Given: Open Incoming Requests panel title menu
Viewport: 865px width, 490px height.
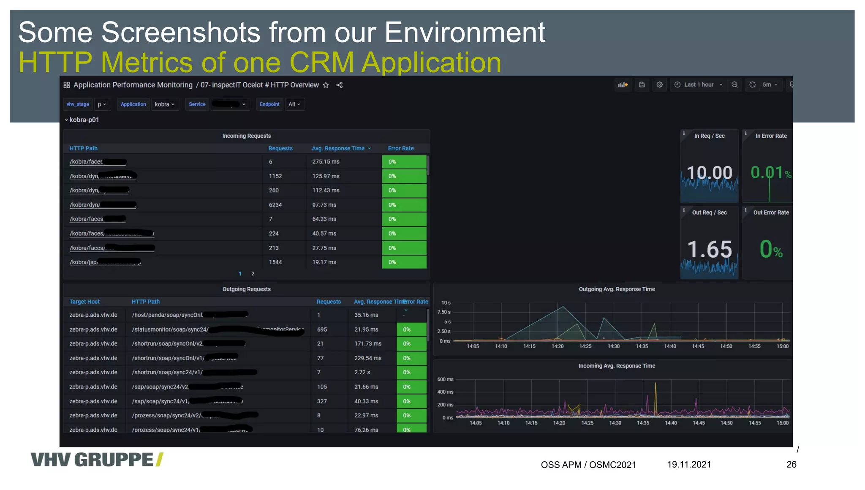Looking at the screenshot, I should click(x=247, y=136).
